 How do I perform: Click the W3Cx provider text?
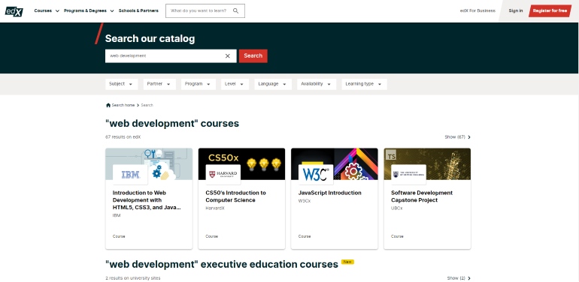click(x=305, y=201)
